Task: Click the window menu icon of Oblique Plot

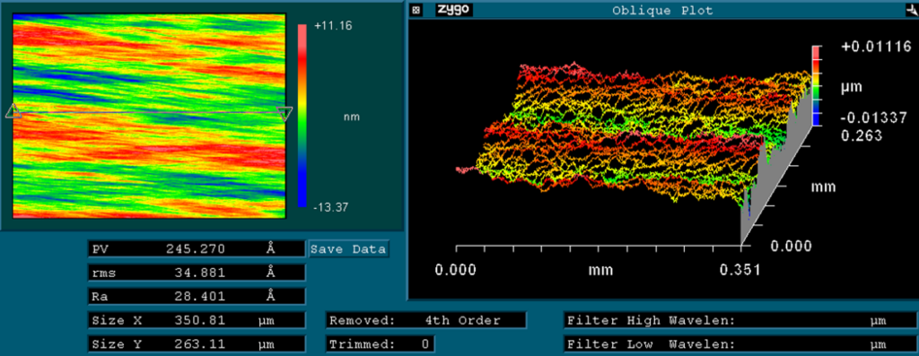Action: tap(416, 10)
